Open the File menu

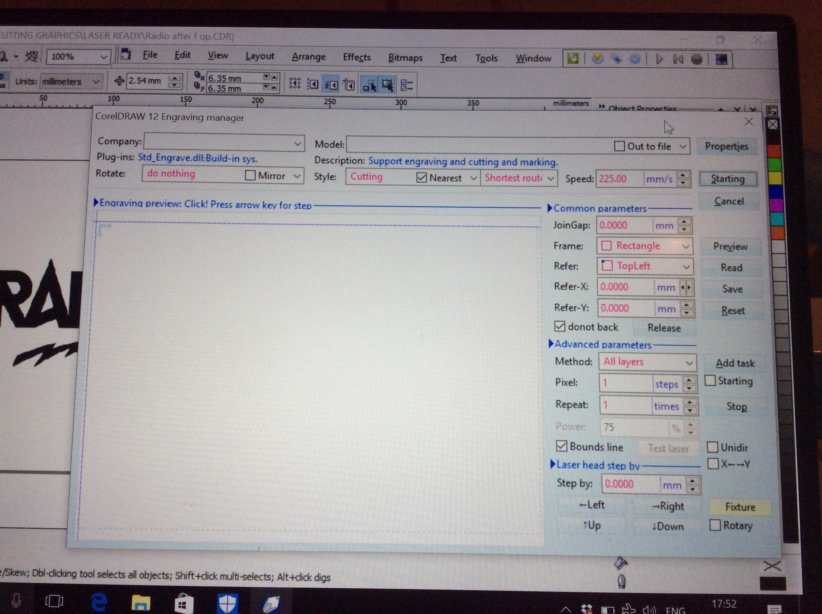[150, 55]
